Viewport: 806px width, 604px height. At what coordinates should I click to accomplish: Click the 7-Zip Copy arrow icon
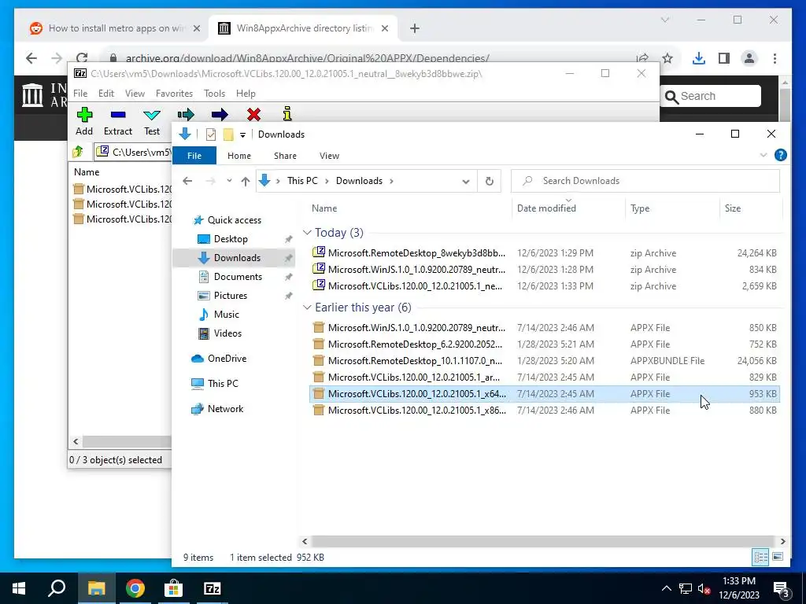(x=186, y=114)
